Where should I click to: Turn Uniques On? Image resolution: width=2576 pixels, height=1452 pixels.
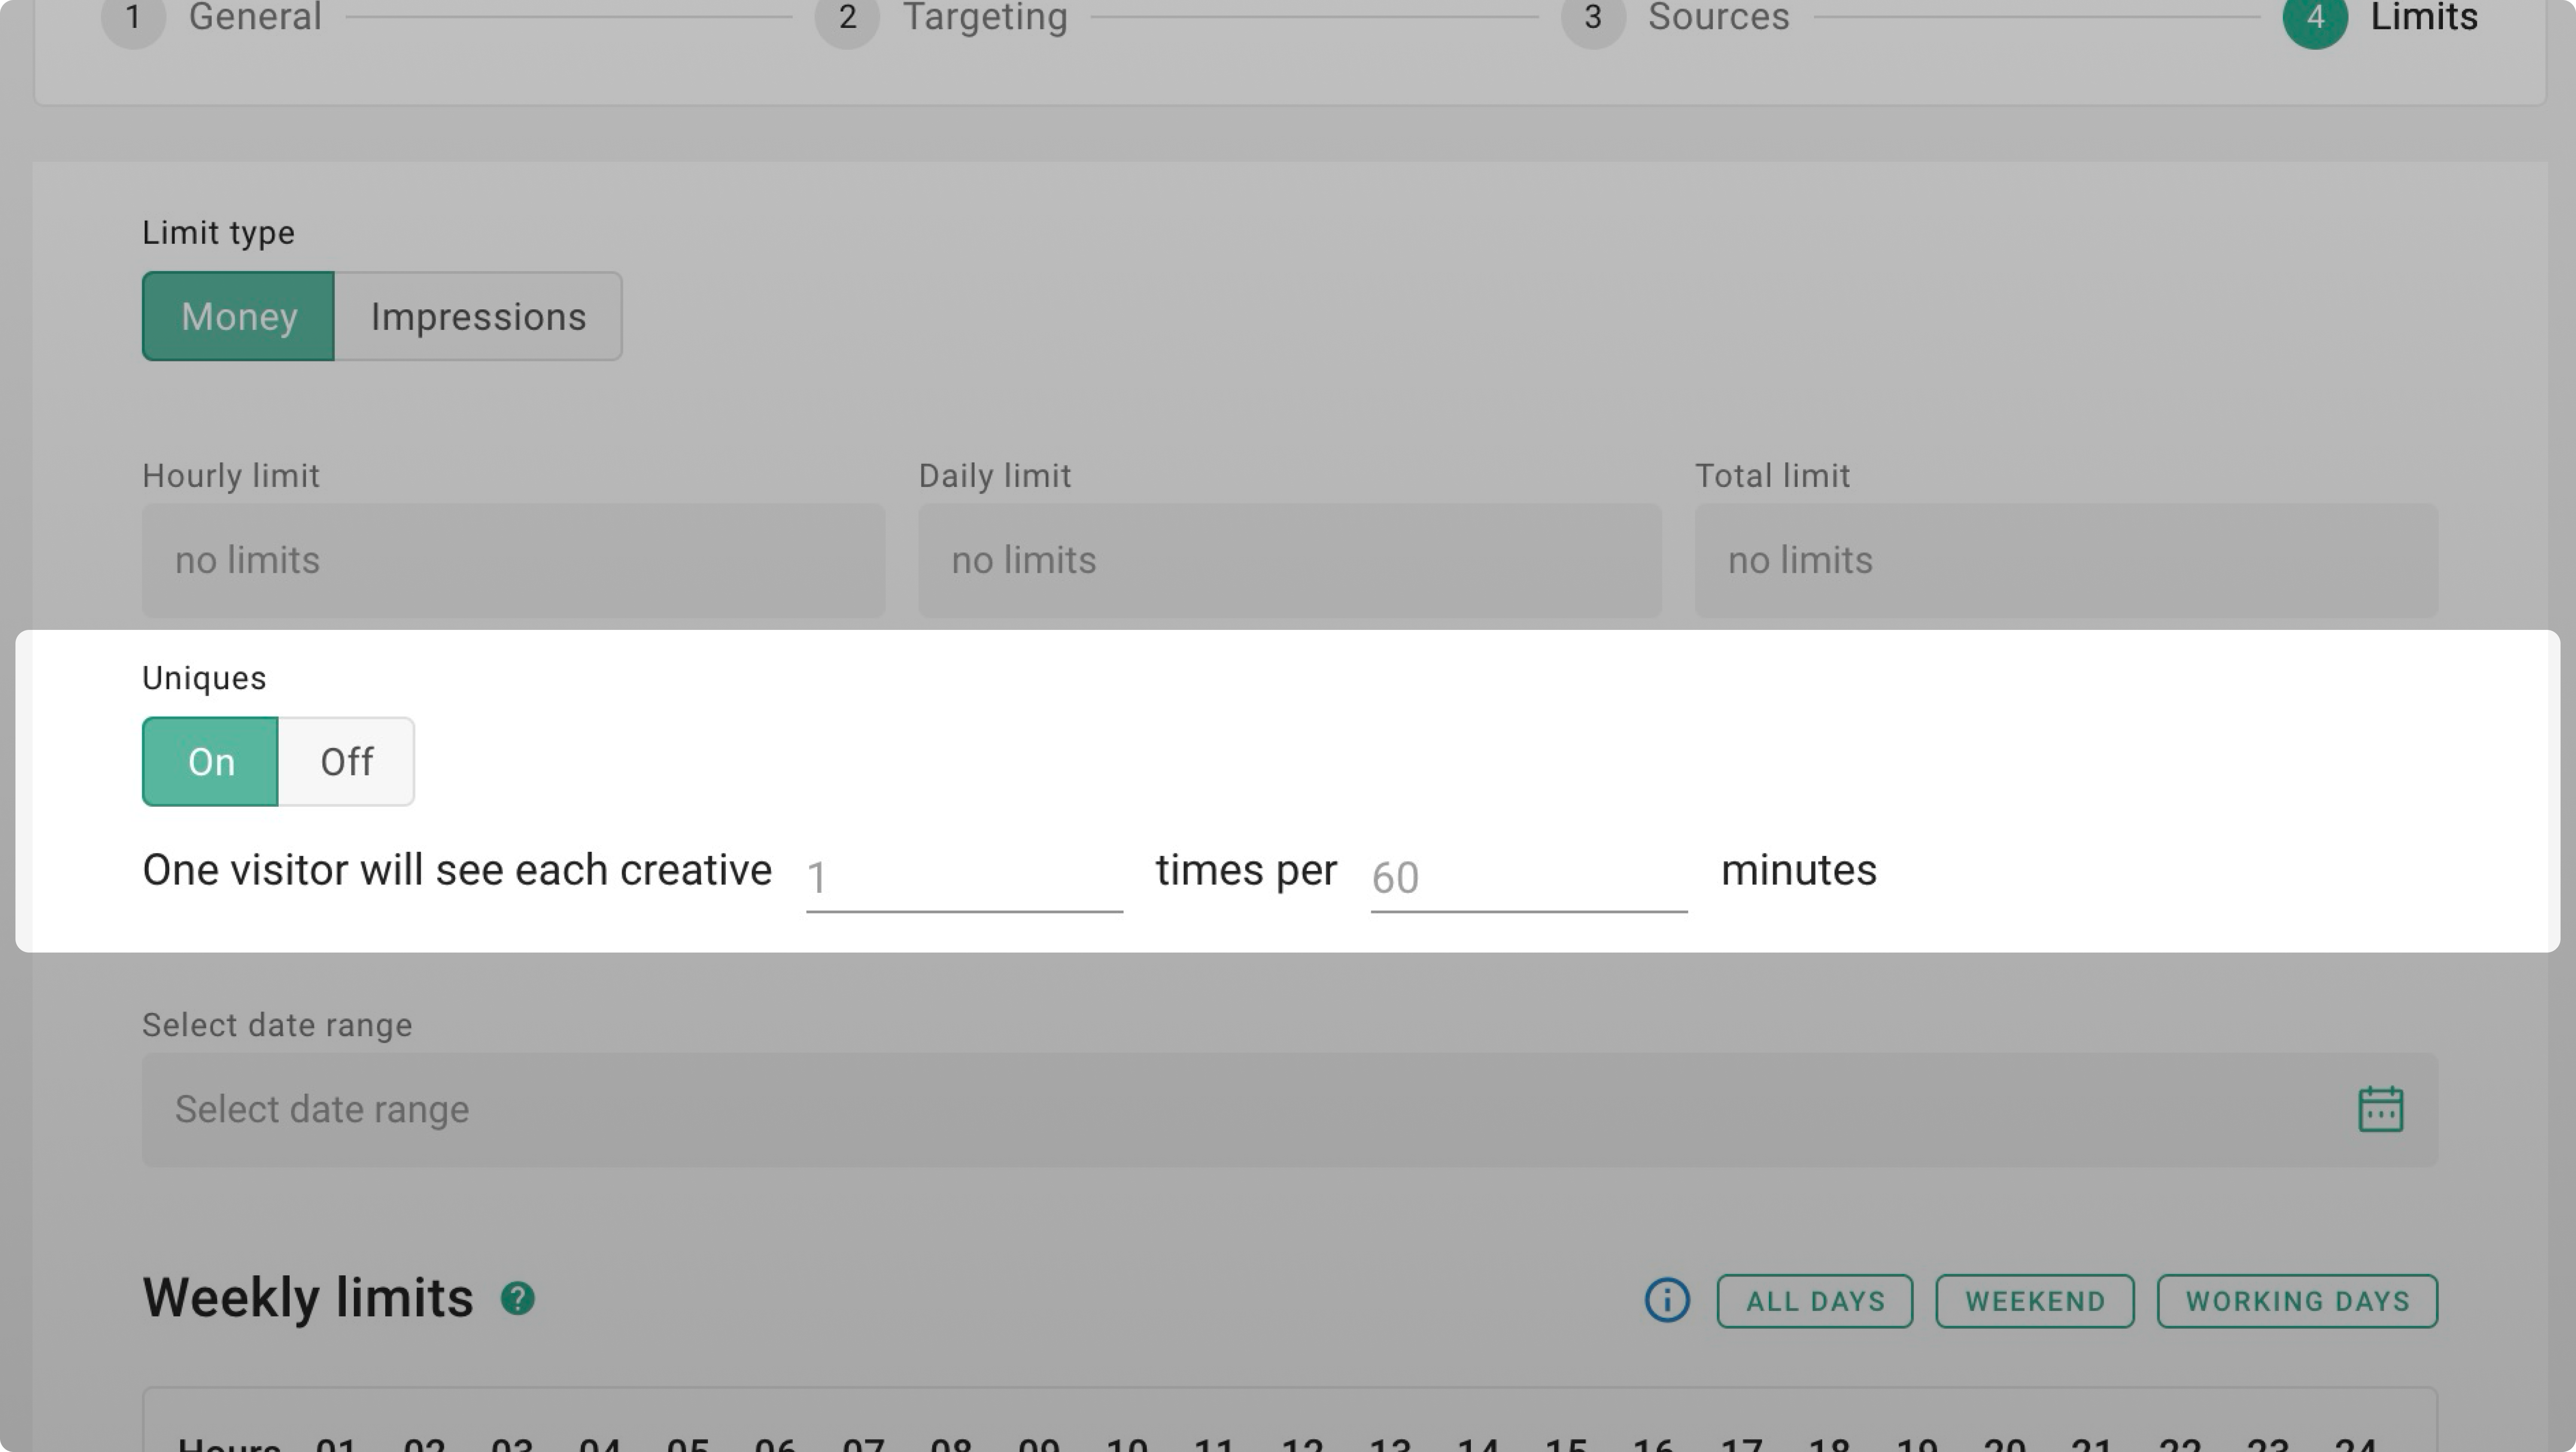[210, 762]
